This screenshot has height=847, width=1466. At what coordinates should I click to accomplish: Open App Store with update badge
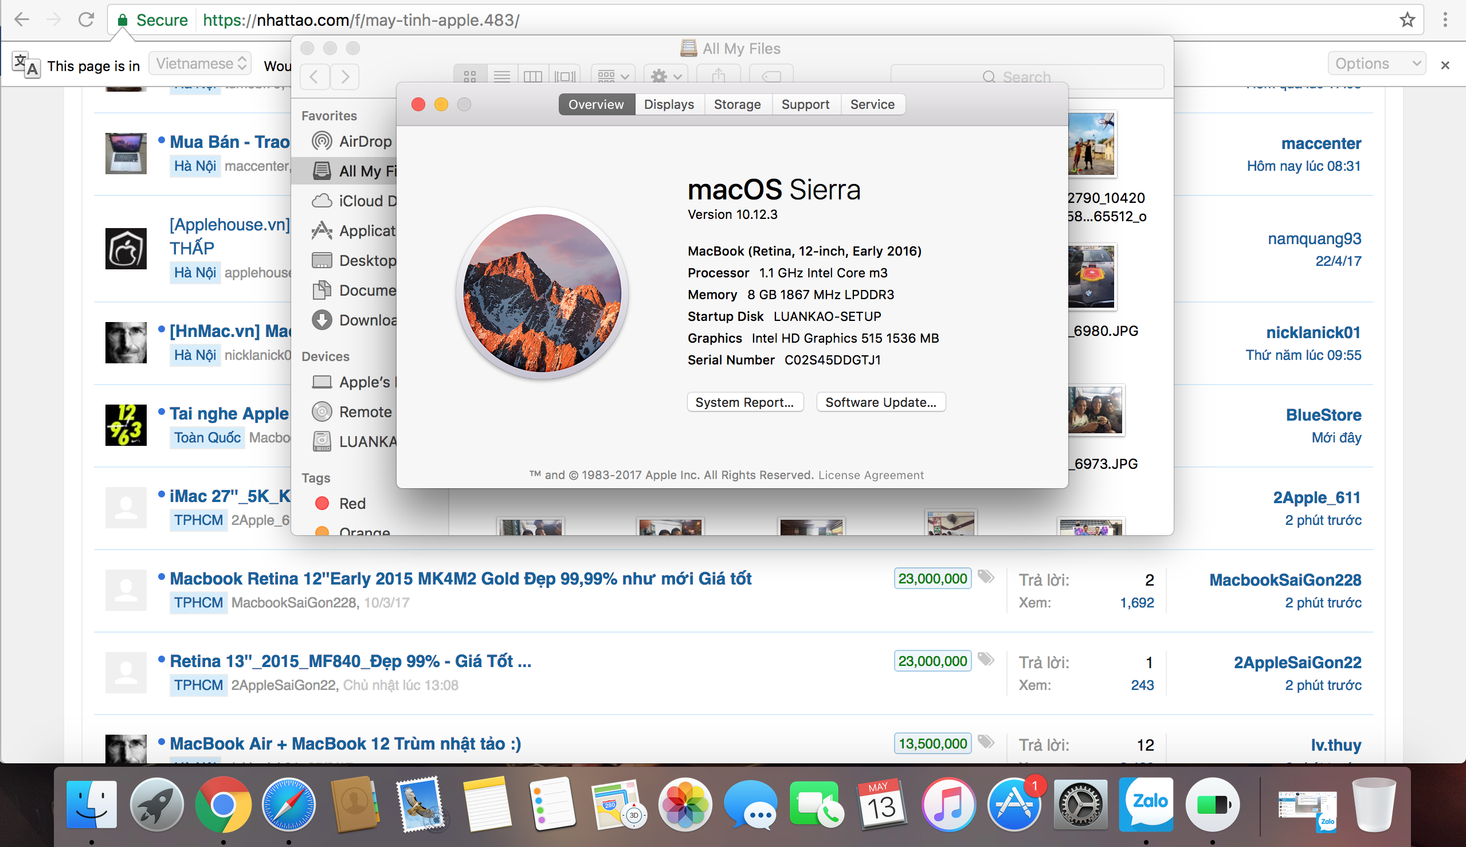[1014, 804]
